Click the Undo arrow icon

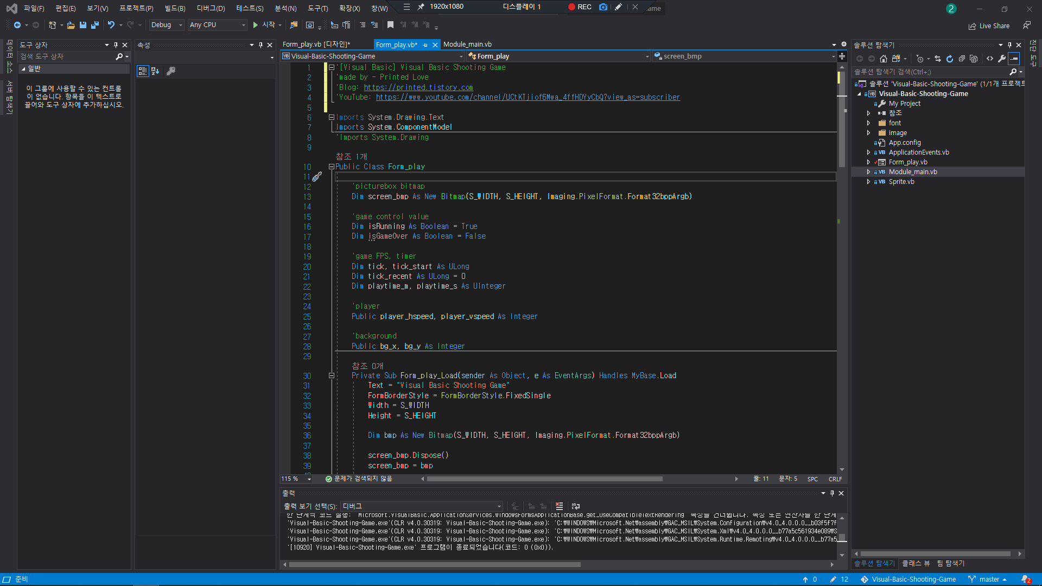pos(111,25)
